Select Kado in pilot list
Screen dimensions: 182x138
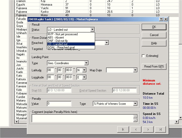coord(20,72)
